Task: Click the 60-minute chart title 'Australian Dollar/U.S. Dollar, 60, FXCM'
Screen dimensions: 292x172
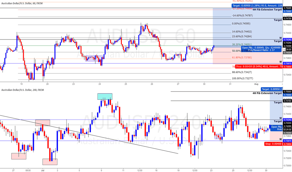Action: pyautogui.click(x=22, y=3)
